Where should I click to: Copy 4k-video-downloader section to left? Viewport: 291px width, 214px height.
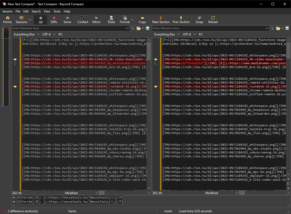pyautogui.click(x=156, y=60)
